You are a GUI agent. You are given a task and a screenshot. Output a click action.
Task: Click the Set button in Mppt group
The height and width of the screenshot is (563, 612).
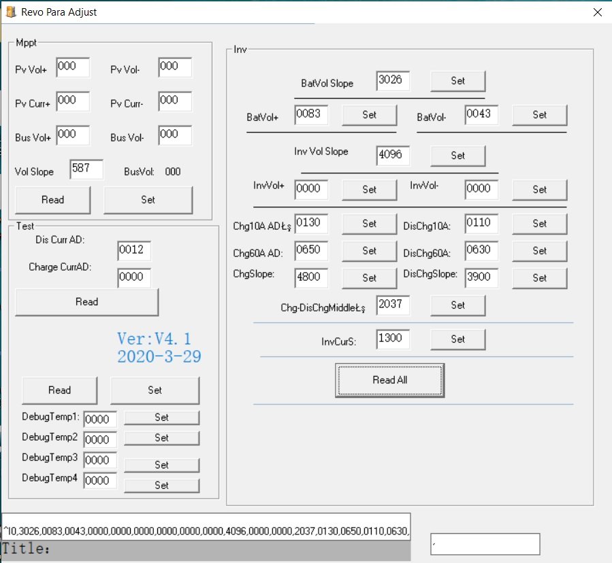148,200
